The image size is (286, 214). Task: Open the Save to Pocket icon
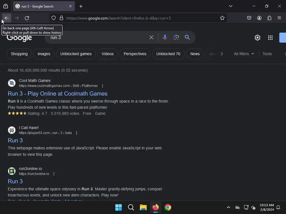[249, 18]
